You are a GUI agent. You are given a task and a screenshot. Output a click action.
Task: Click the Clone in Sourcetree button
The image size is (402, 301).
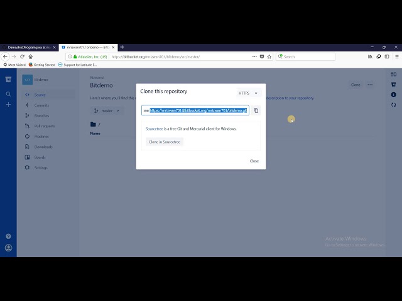(x=165, y=142)
